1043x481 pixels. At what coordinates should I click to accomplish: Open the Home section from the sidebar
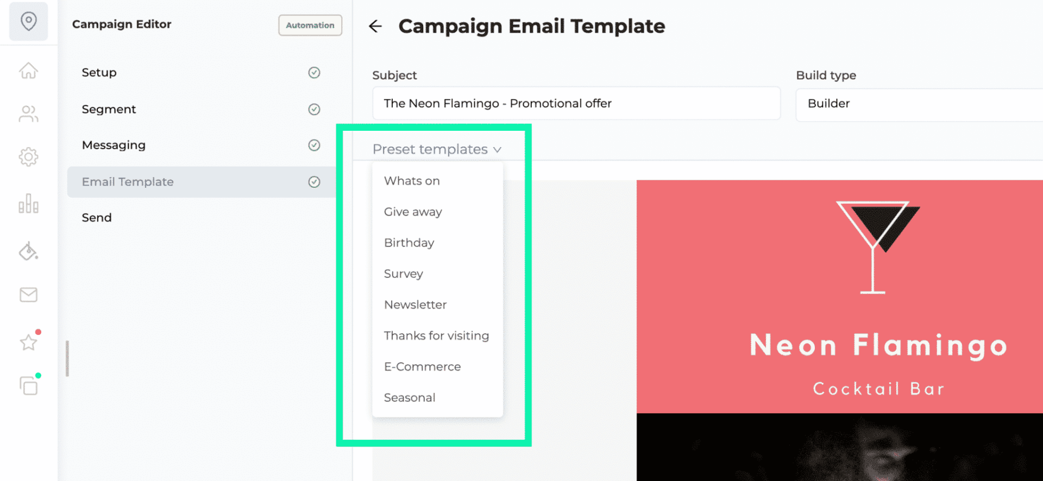pyautogui.click(x=28, y=71)
